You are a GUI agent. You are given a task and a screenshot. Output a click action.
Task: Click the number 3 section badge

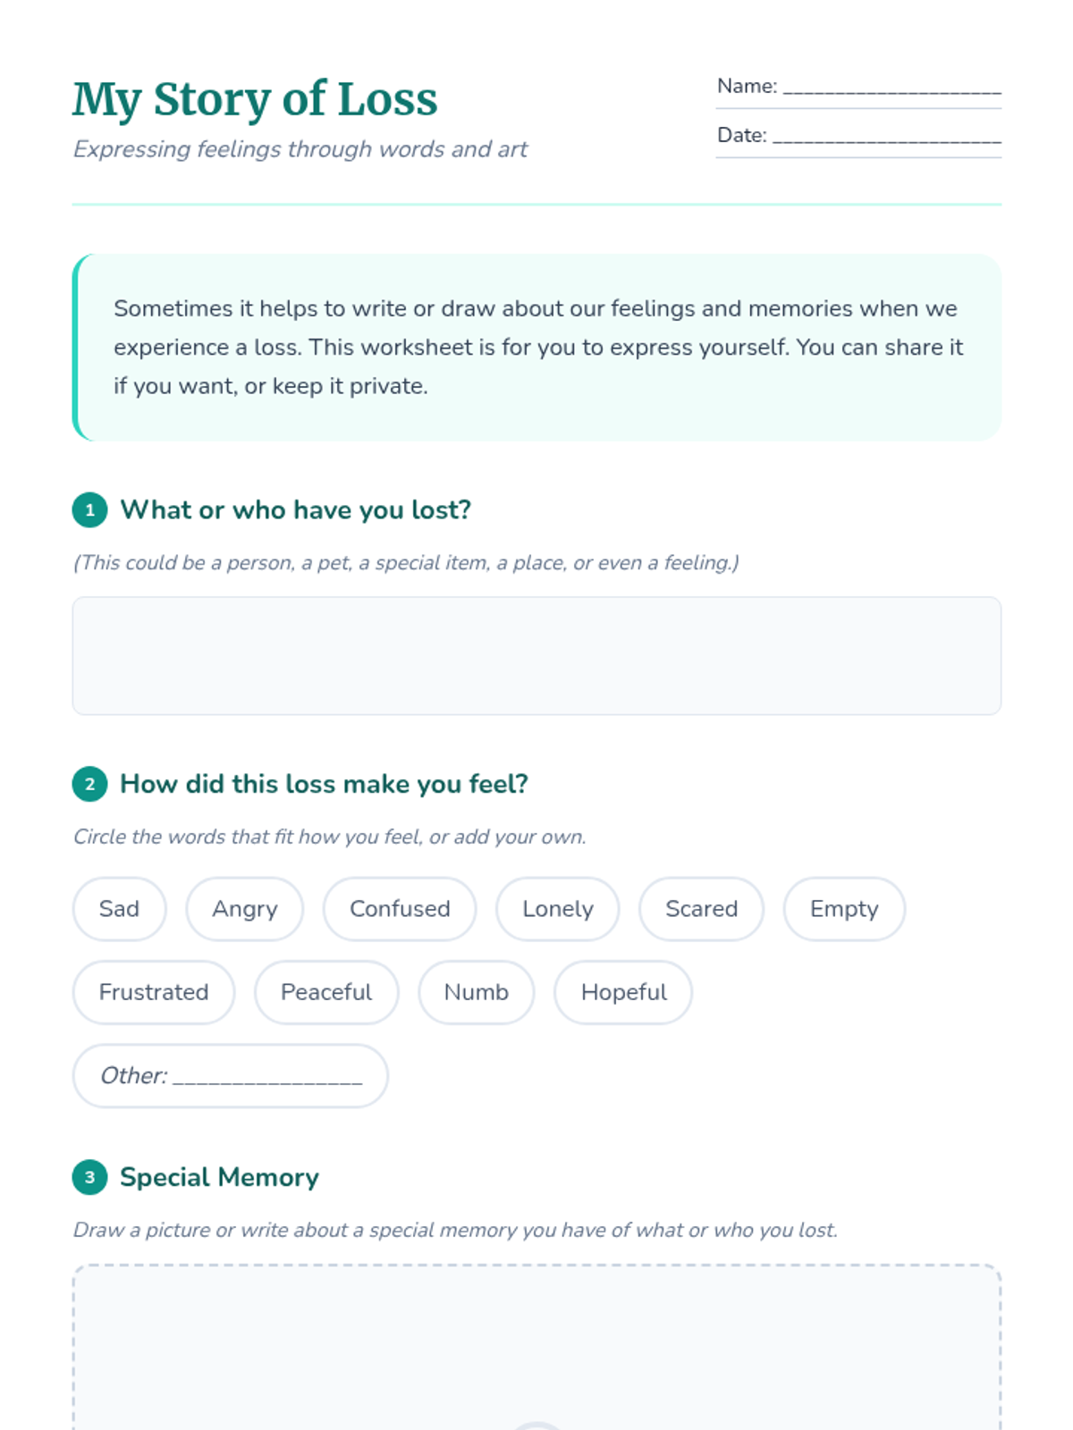[89, 1177]
